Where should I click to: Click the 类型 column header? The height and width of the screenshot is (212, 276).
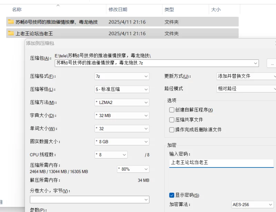(169, 10)
